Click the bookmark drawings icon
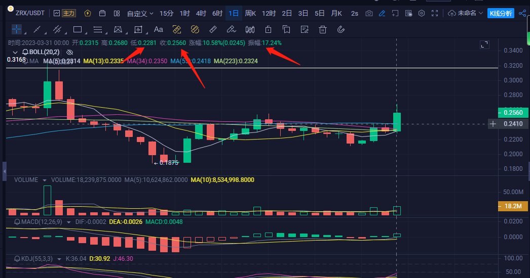Viewport: 530px width, 278px height. (286, 29)
